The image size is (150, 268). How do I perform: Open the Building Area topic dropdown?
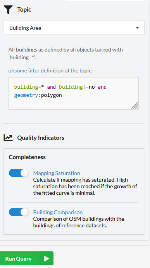point(74,27)
